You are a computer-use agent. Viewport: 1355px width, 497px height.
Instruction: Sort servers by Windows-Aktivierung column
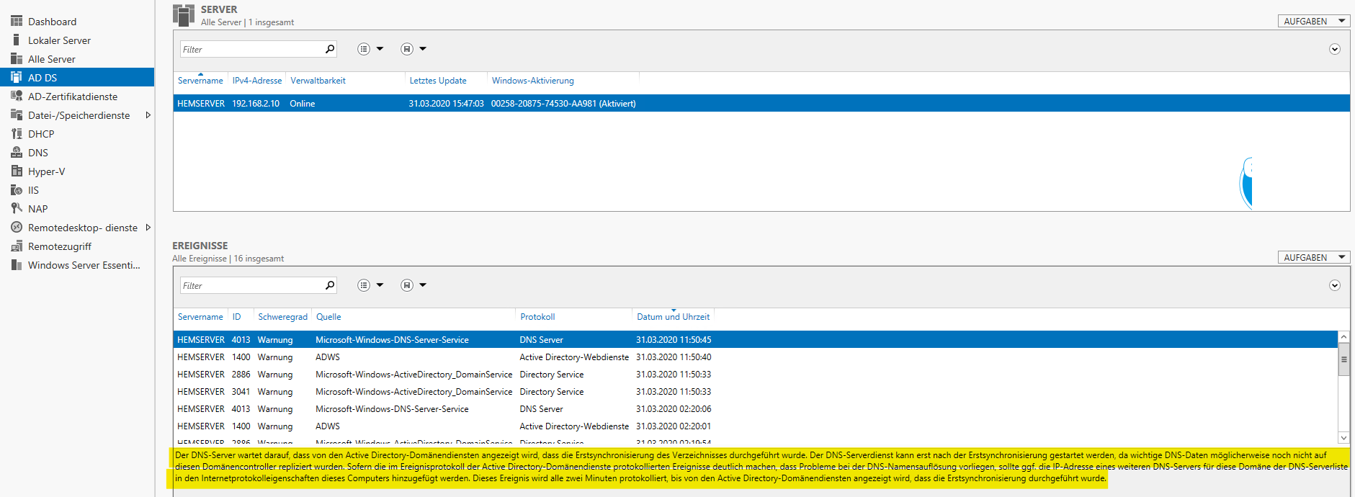click(533, 81)
